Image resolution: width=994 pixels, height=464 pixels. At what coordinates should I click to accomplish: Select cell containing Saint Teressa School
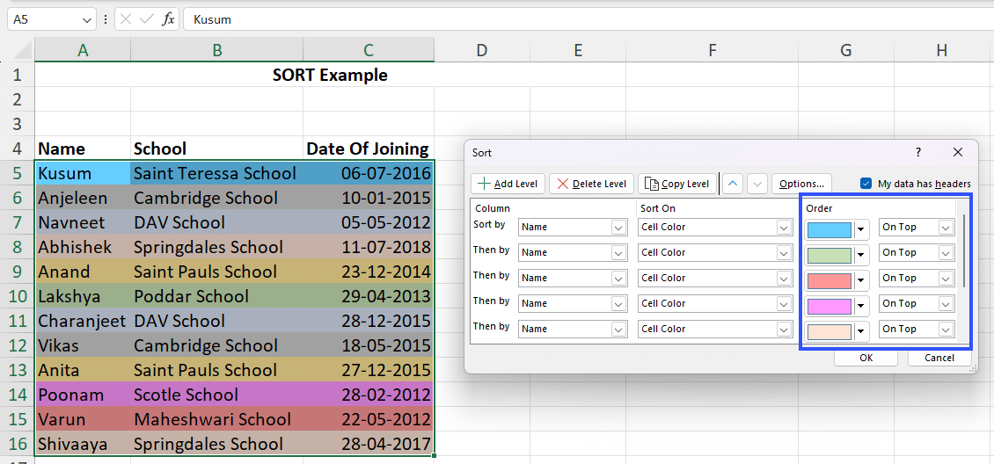pyautogui.click(x=216, y=173)
